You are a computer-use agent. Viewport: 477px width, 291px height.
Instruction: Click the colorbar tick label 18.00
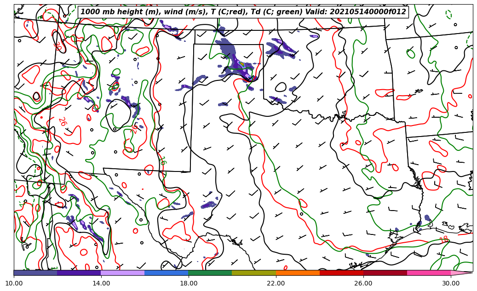189,283
